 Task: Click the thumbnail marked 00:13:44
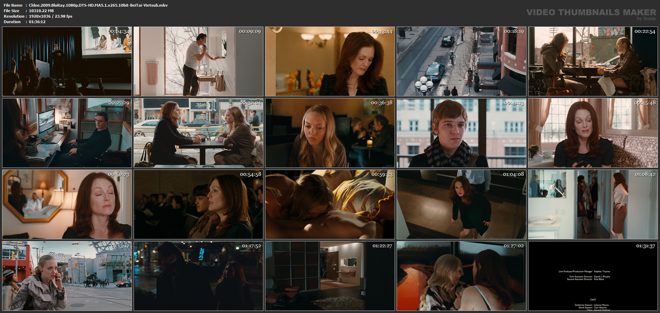(x=330, y=62)
